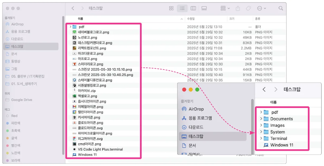Open the share button in toolbar
The image size is (324, 166).
coord(238,8)
